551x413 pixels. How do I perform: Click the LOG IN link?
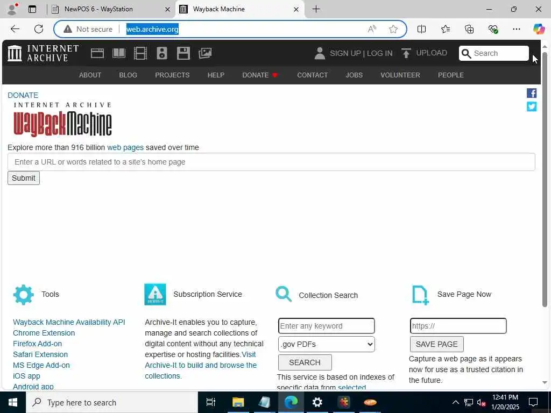point(379,53)
